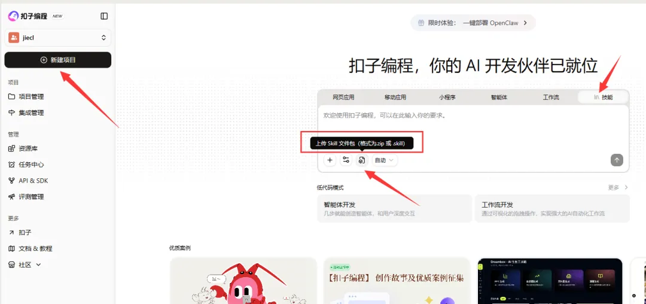Click the 集成管理 plug icon
Viewport: 646px width, 304px height.
pos(11,113)
